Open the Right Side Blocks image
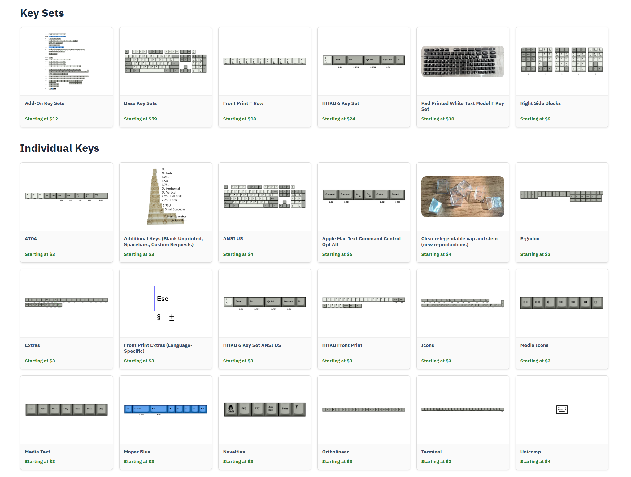 (x=562, y=61)
